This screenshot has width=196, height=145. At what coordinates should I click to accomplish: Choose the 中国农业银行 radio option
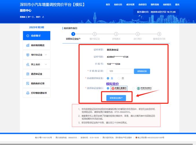133,88
